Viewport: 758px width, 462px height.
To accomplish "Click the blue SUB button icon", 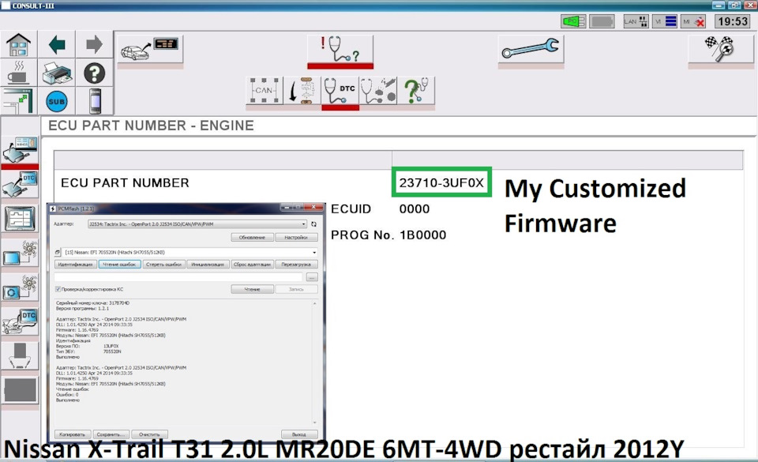I will tap(57, 102).
